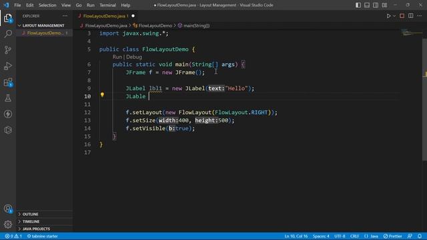Change line endings via CRLF
This screenshot has height=240, width=427.
tap(354, 236)
